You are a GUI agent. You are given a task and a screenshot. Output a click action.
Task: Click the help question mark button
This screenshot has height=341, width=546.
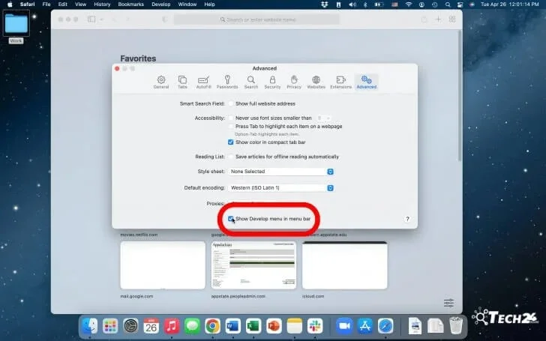[407, 219]
